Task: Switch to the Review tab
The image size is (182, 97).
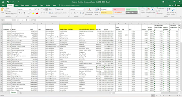Action: 48,5
